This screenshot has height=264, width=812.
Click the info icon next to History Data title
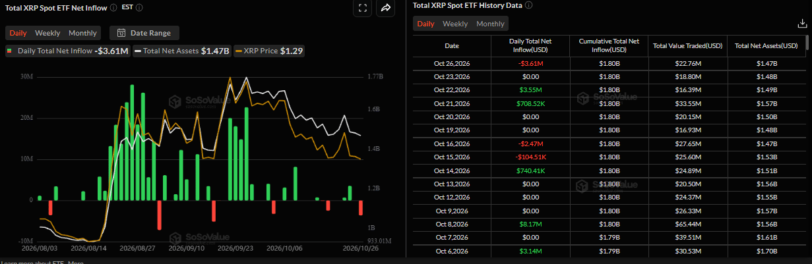pos(528,5)
